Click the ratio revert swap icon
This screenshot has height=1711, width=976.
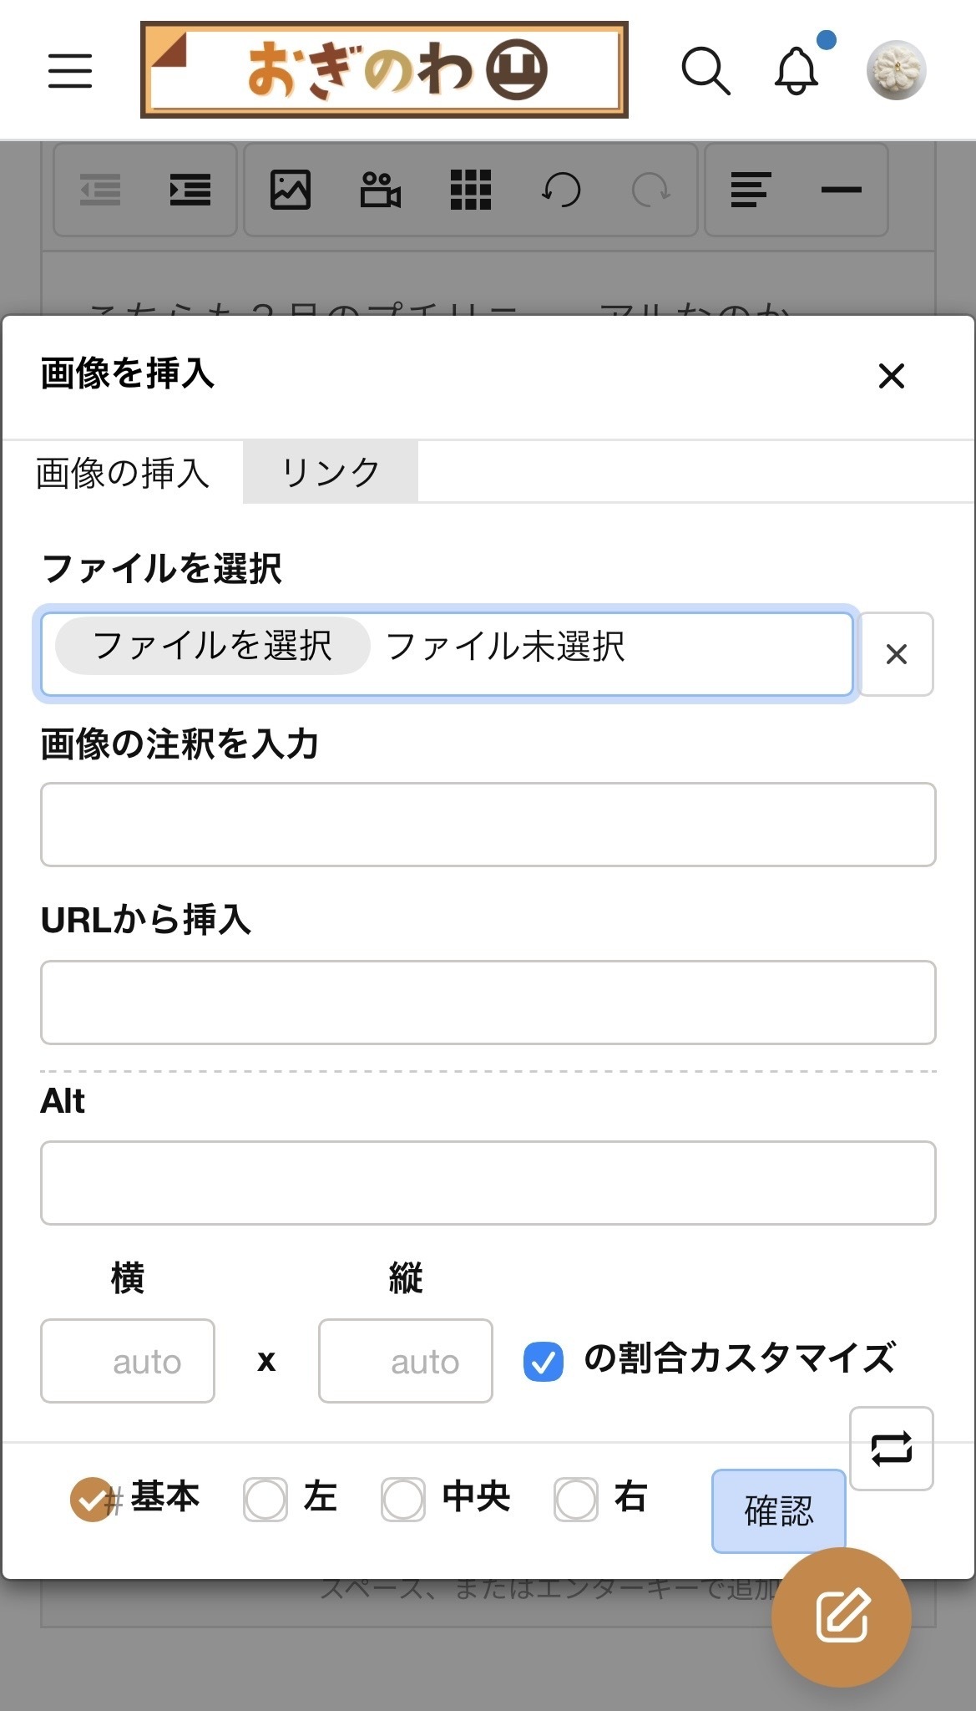891,1448
